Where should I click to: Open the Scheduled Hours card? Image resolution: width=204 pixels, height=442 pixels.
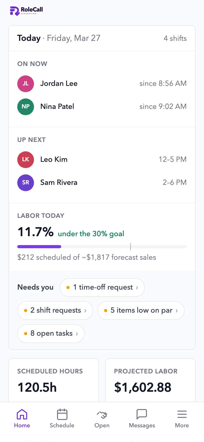tap(54, 380)
